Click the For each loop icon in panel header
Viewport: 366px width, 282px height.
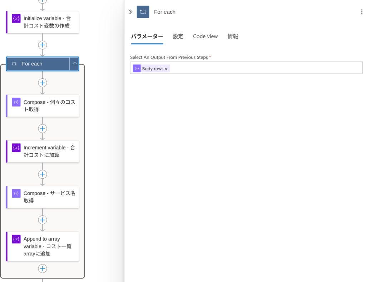pyautogui.click(x=143, y=12)
